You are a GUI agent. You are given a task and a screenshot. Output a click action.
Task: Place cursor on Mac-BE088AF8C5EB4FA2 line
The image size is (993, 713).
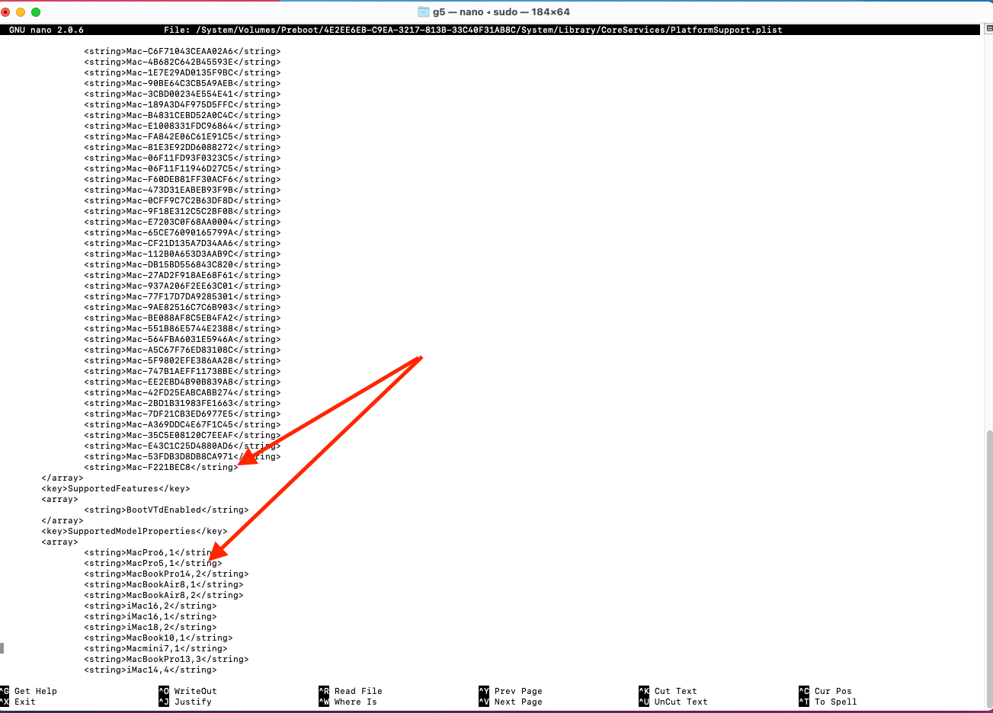182,318
